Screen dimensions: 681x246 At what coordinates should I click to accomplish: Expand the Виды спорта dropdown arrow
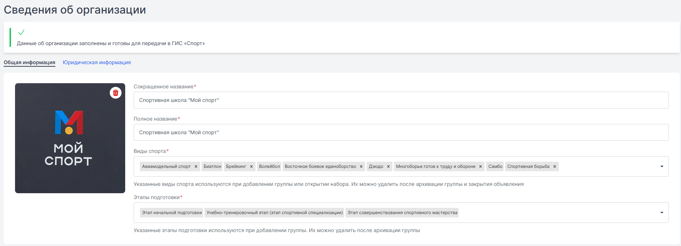pos(662,166)
